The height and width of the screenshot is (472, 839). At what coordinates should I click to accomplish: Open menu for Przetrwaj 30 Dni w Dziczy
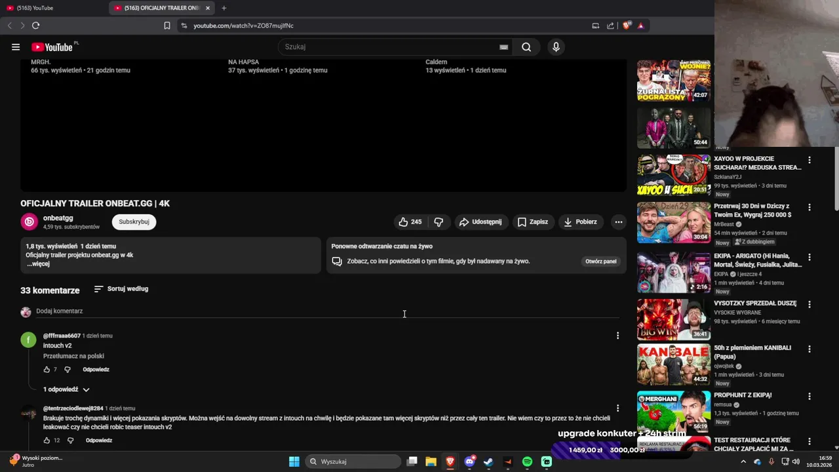tap(810, 207)
